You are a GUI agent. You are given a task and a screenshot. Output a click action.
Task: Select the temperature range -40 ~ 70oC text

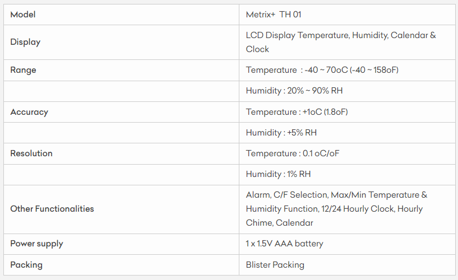[x=322, y=70]
